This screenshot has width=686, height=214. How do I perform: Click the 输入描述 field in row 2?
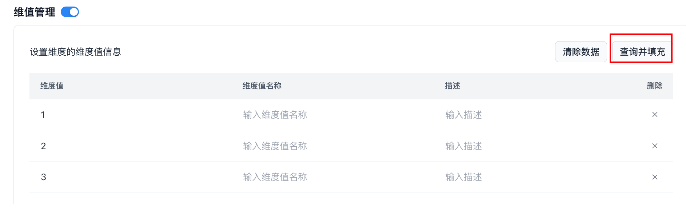point(463,146)
